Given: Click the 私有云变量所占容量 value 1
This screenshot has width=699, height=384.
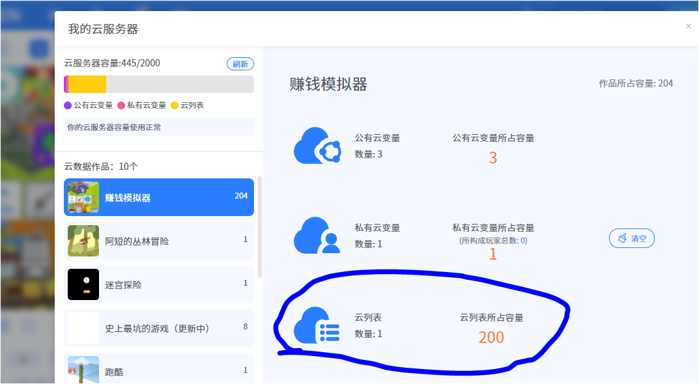Looking at the screenshot, I should (492, 254).
